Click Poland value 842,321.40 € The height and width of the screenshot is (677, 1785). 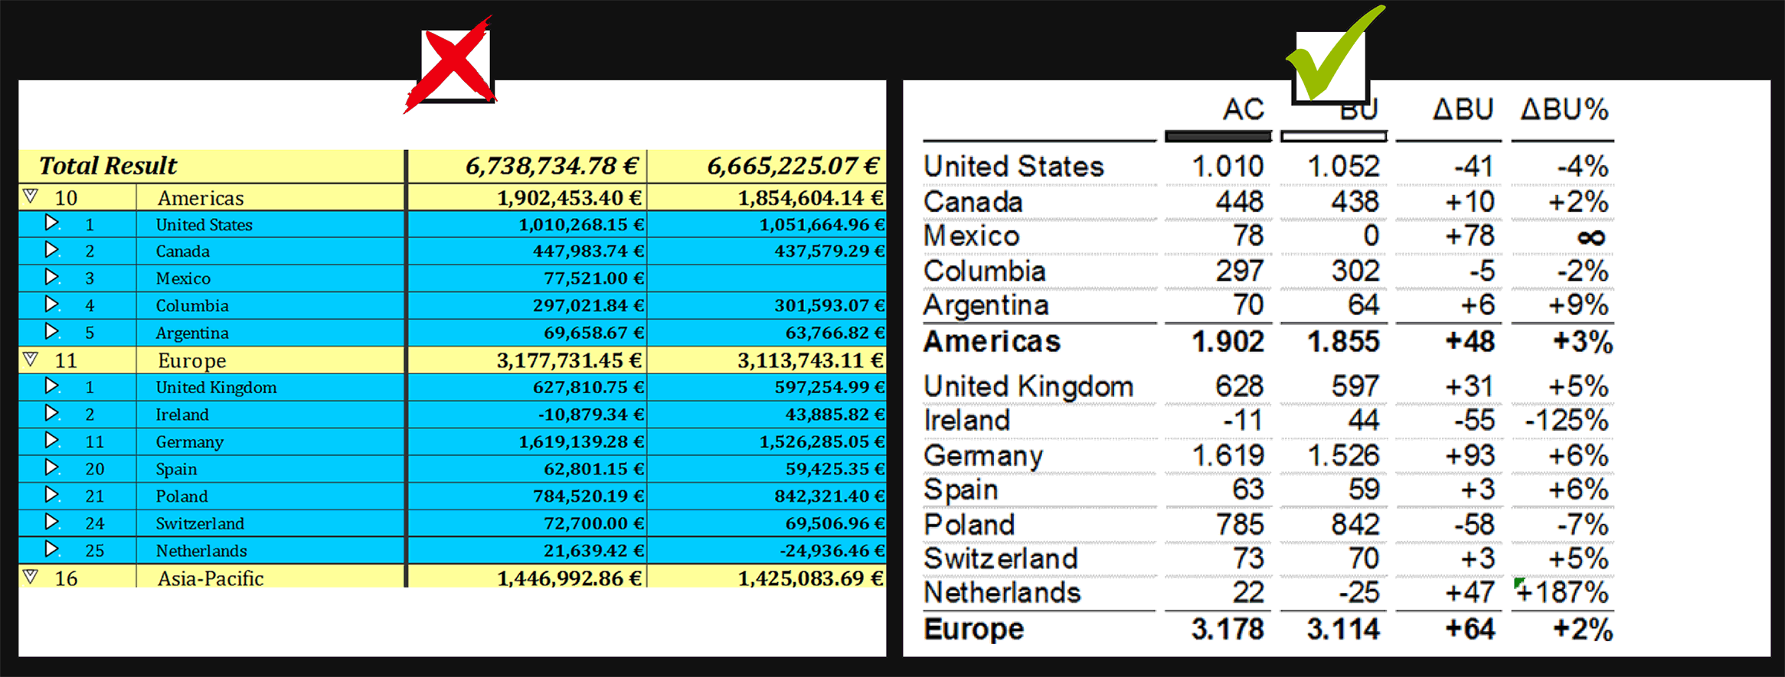click(829, 496)
